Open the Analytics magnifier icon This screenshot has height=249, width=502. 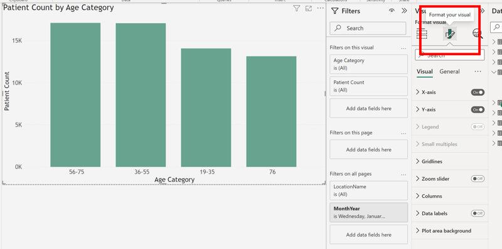478,34
